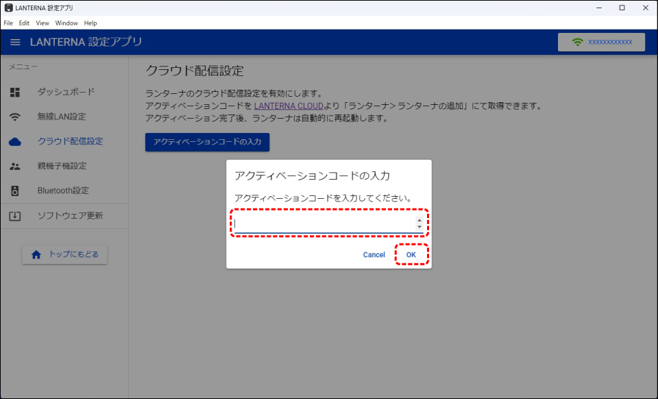This screenshot has height=399, width=658.
Task: Cancel the activation code dialog
Action: point(374,255)
